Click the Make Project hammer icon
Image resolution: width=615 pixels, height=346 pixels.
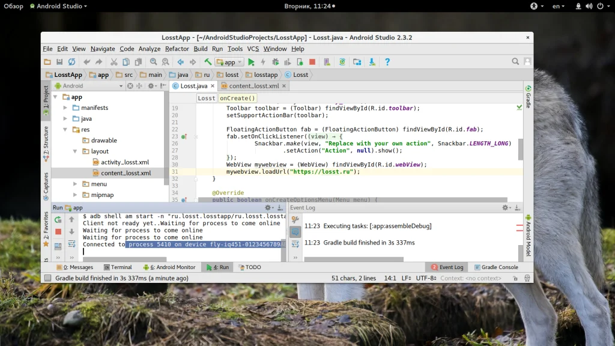click(x=208, y=62)
